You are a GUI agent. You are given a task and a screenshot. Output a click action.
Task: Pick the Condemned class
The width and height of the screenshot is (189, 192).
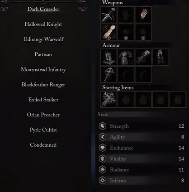[x=43, y=145]
